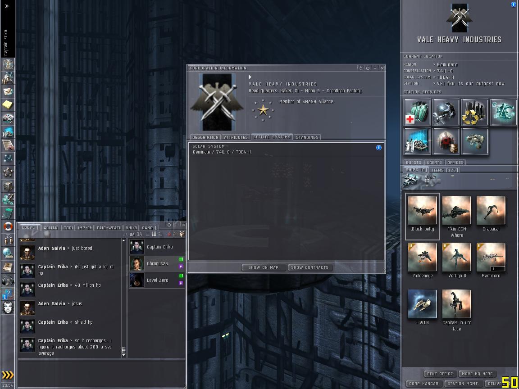Open the Help lifebuoy icon in sidebar
Screen dimensions: 519x389
(x=8, y=226)
